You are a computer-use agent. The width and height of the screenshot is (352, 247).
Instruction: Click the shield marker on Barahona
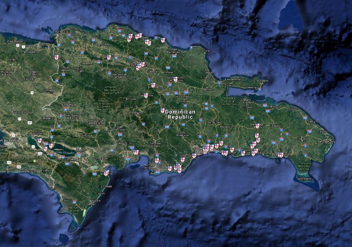106,173
